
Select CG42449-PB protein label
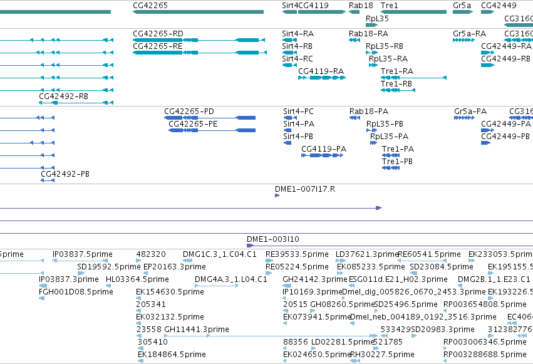coord(505,137)
